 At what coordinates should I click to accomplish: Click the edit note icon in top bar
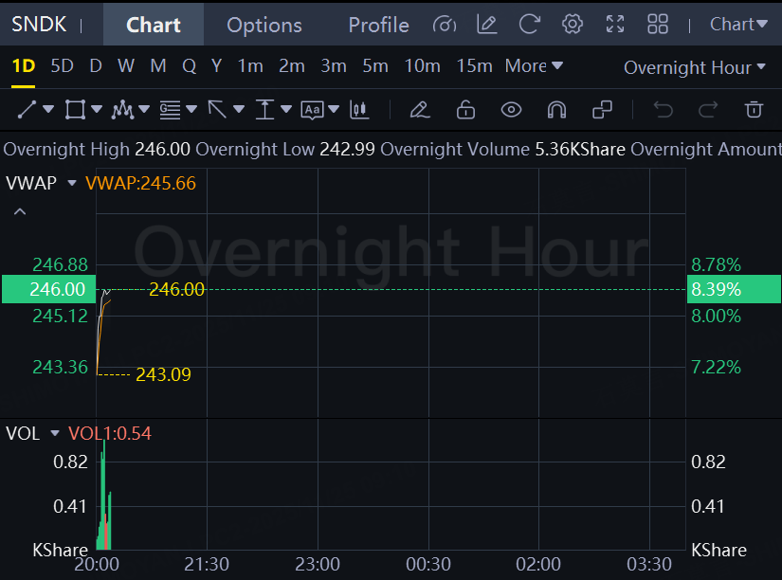487,25
